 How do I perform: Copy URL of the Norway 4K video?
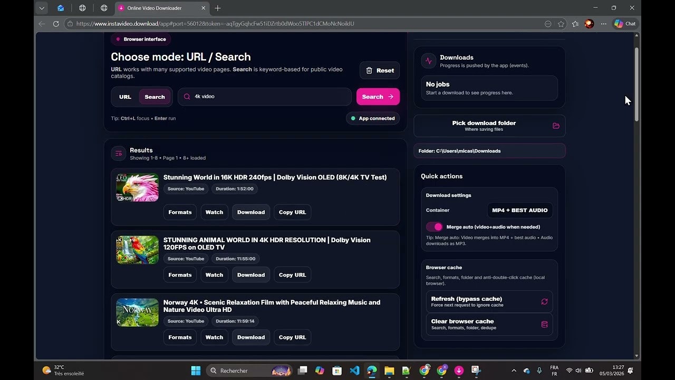[292, 337]
